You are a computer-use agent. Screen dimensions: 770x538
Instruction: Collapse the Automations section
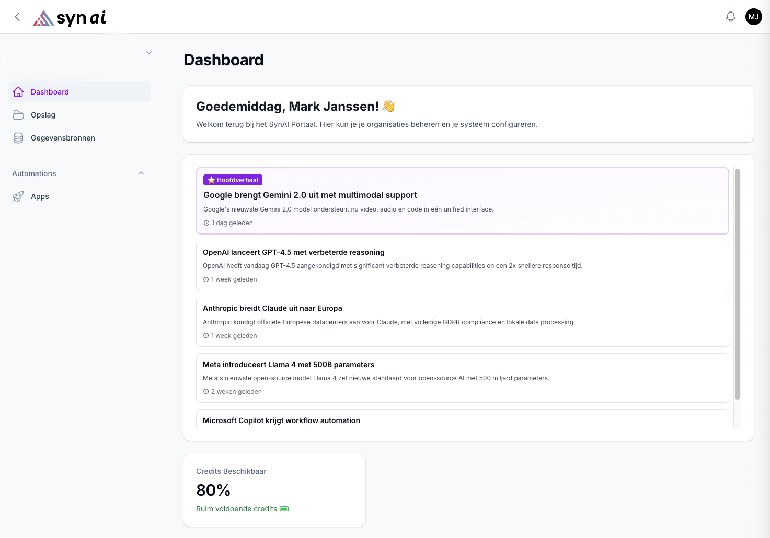coord(141,173)
